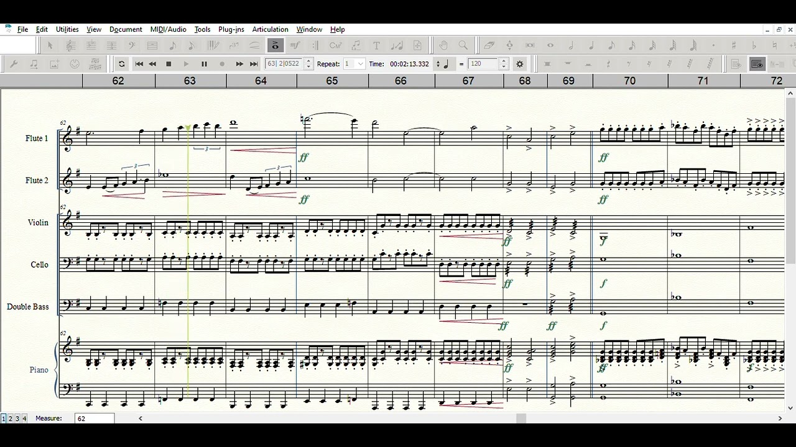The width and height of the screenshot is (796, 447).
Task: Toggle the highlighted score view eye button
Action: point(757,64)
